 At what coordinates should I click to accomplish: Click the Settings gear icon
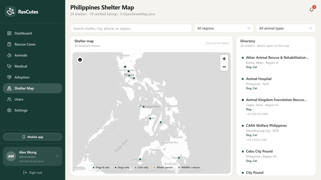(x=9, y=110)
